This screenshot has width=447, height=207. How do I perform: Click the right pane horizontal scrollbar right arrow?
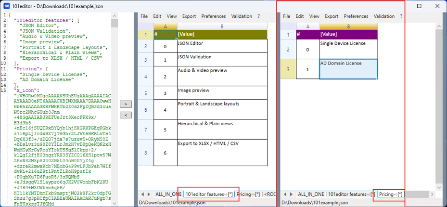tap(432, 194)
